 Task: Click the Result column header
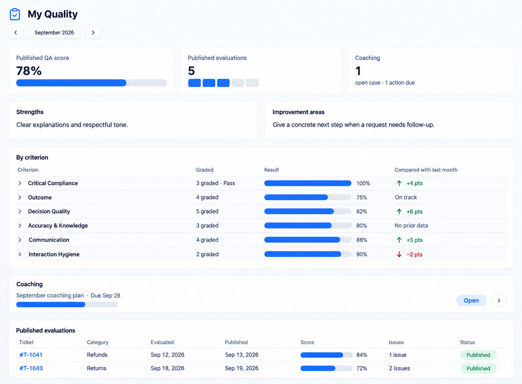(x=272, y=170)
